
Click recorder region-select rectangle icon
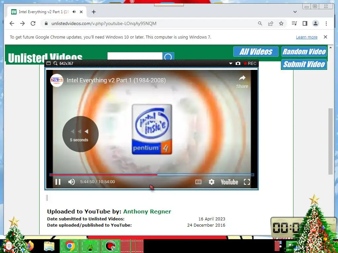49,63
